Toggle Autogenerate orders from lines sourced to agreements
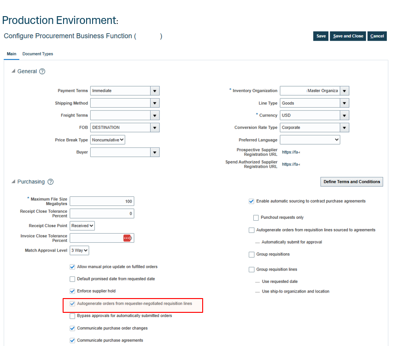This screenshot has height=346, width=409. pos(251,230)
